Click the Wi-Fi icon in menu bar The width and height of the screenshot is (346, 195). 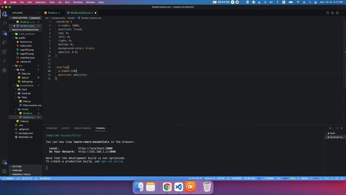pos(298,2)
